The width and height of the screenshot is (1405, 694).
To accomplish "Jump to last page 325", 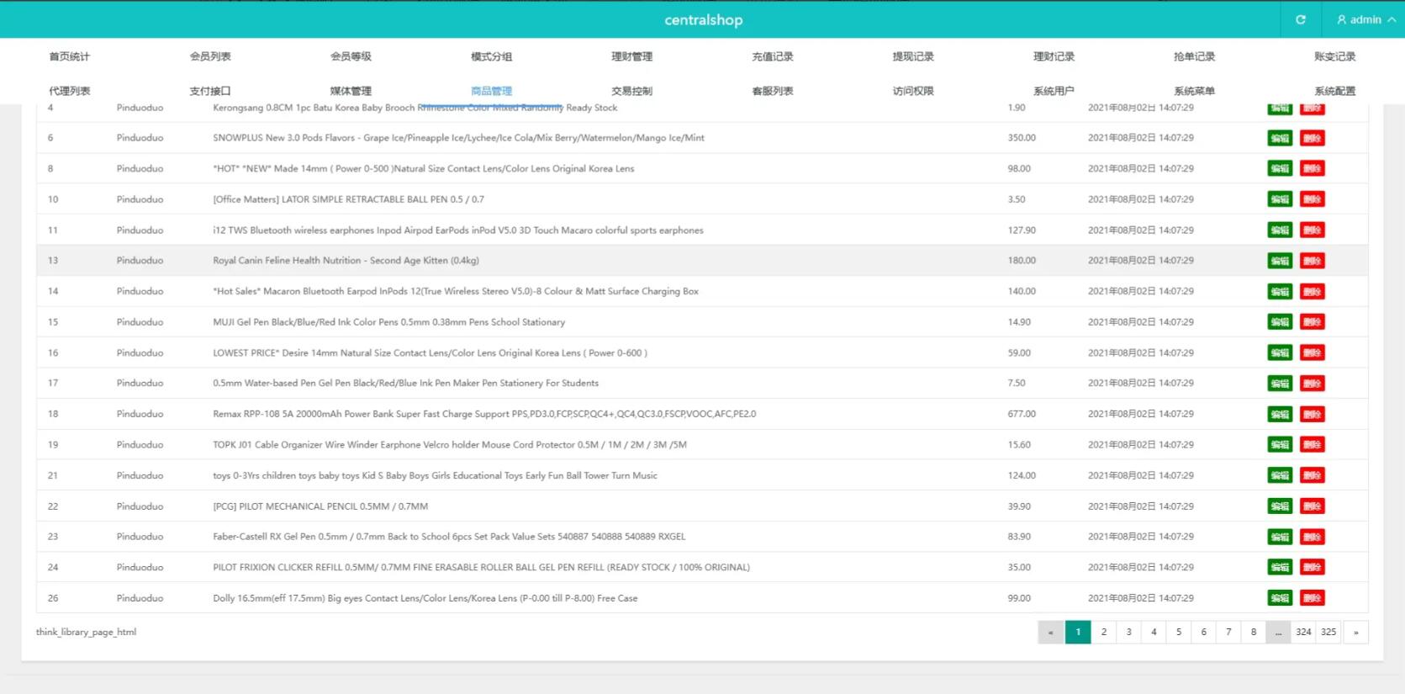I will click(1328, 632).
